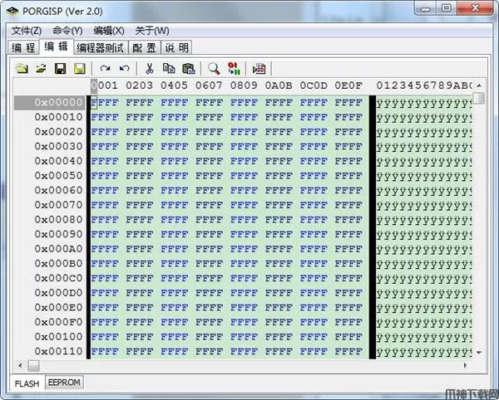Image resolution: width=499 pixels, height=400 pixels.
Task: Click the vertical scrollbar up arrow
Action: click(x=479, y=85)
